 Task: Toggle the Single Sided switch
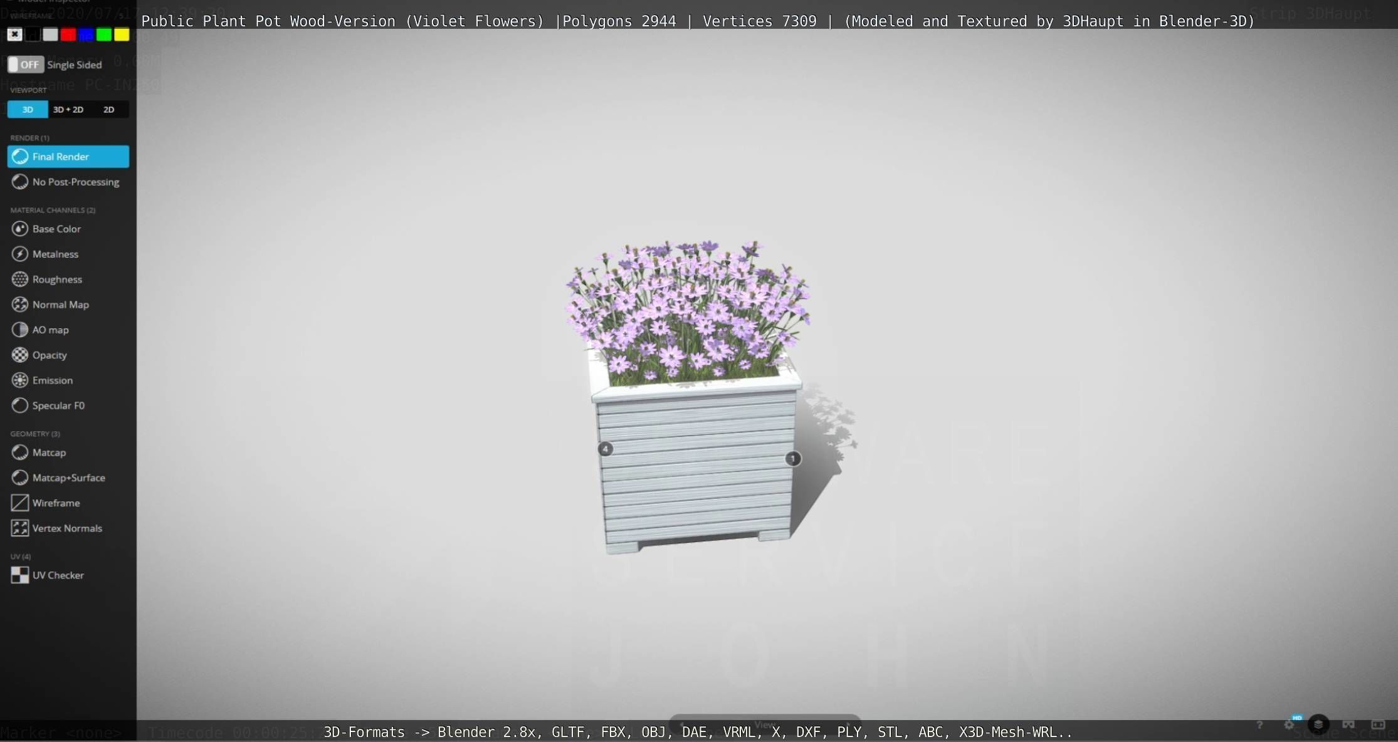(25, 65)
